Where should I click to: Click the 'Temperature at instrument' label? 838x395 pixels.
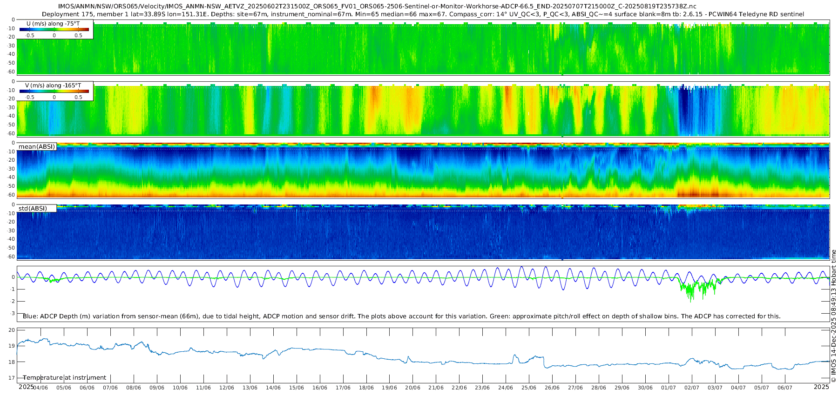click(x=65, y=378)
